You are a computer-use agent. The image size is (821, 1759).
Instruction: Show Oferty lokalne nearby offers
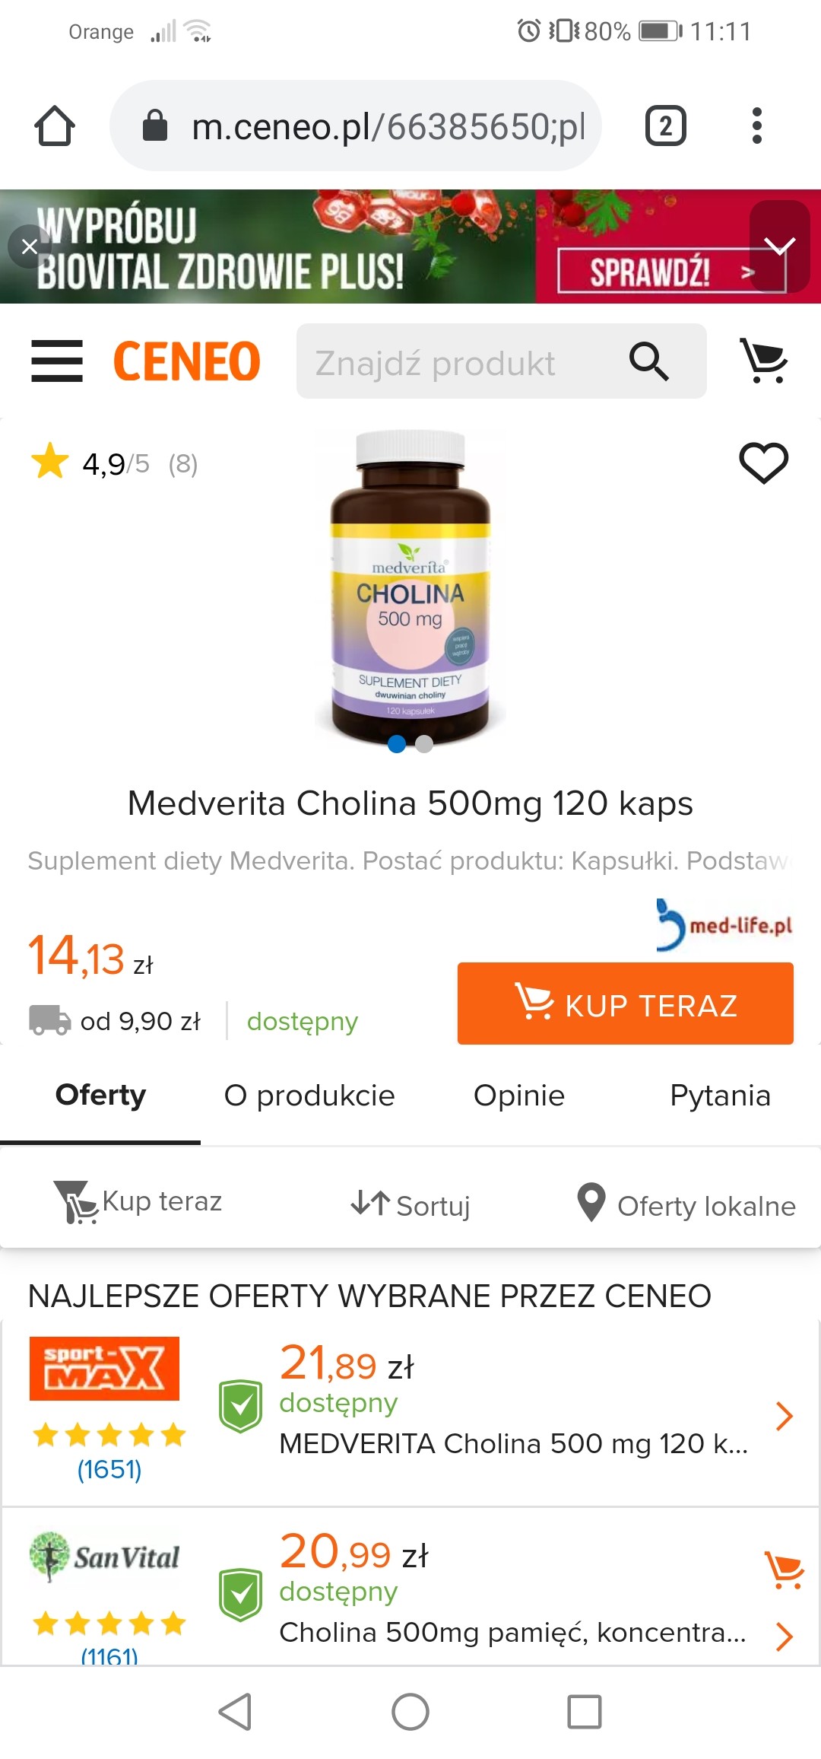pos(686,1204)
